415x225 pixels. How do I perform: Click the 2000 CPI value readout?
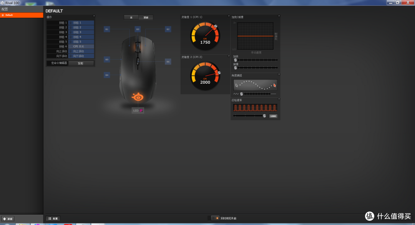coord(205,82)
